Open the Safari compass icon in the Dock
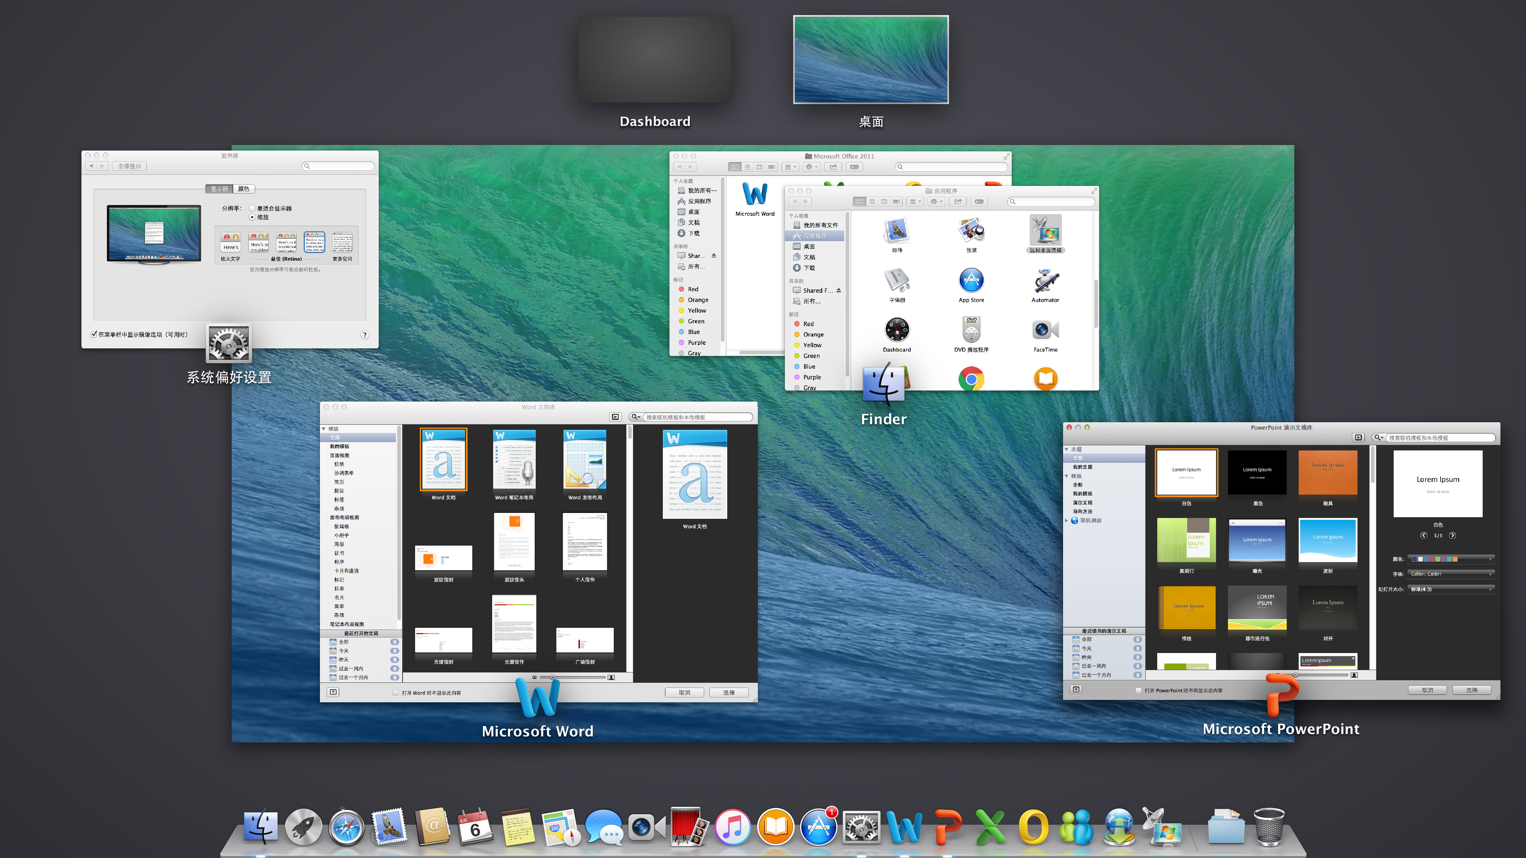Screen dimensions: 1526x858 [347, 827]
